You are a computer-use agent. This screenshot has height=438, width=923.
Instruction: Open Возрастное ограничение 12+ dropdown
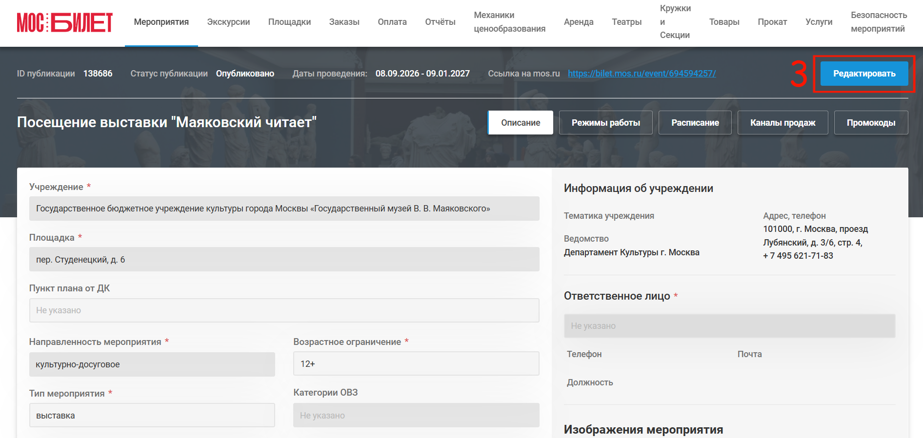coord(416,363)
